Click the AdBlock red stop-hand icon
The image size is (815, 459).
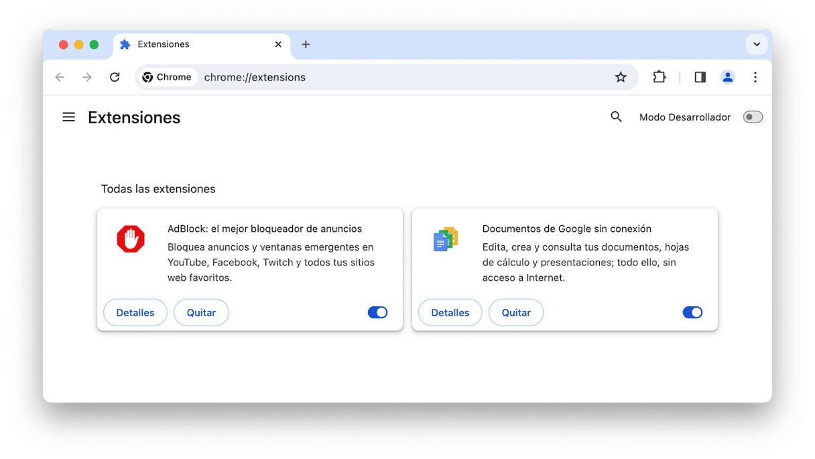pos(131,239)
